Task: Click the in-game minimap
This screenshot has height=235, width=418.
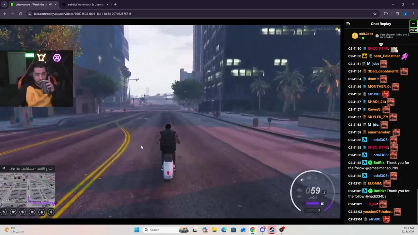Action: (x=27, y=190)
